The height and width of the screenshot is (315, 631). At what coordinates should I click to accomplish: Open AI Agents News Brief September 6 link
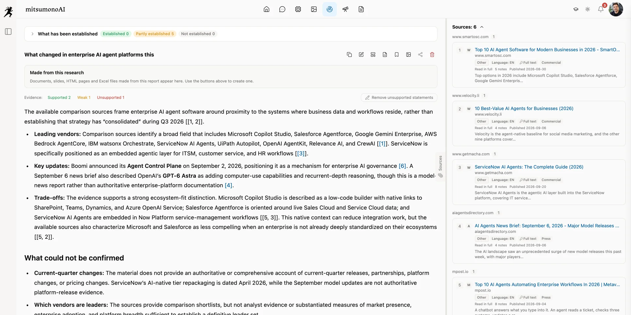click(x=547, y=226)
